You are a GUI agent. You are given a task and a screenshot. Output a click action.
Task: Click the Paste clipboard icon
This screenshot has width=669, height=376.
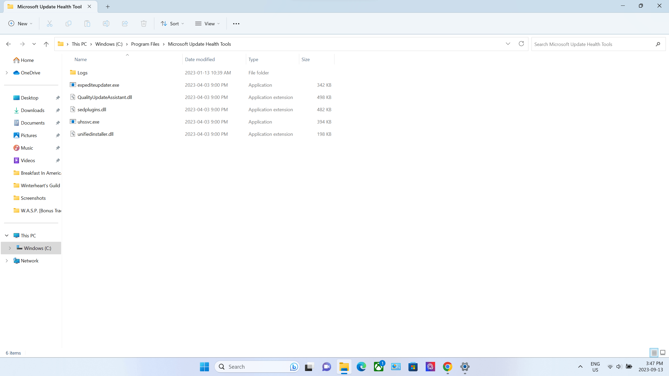[x=87, y=23]
